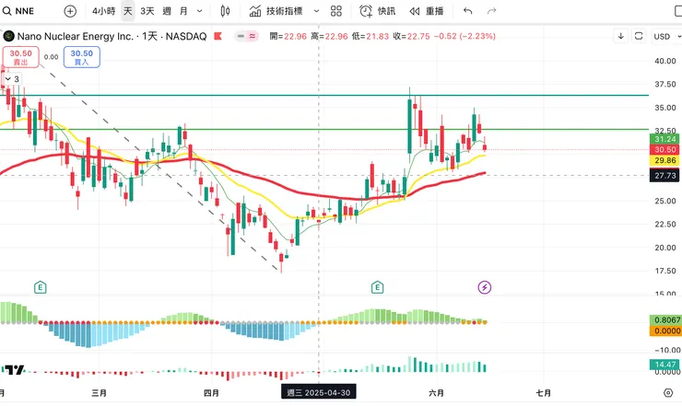Click the 0.00 spread value between buttons
Viewport: 682px width, 406px height.
52,57
